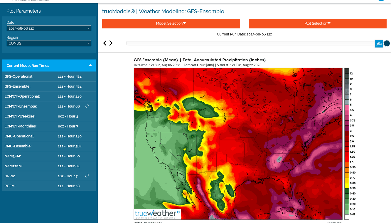Click the trueModels Weather Modeling page title
Screen dimensions: 391x223
(163, 11)
